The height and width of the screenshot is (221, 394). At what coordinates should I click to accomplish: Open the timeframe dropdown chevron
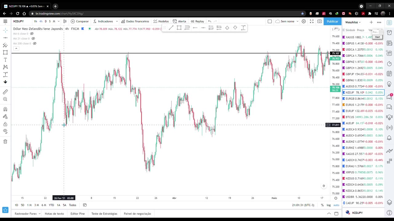tap(58, 21)
